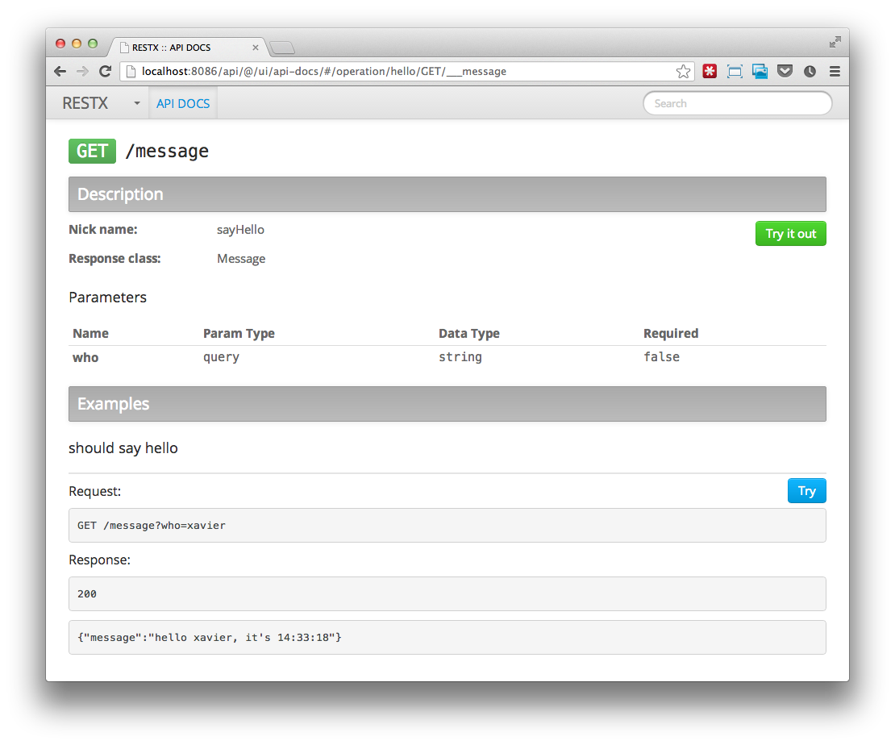This screenshot has height=745, width=895.
Task: Click the clock extension icon
Action: coord(810,72)
